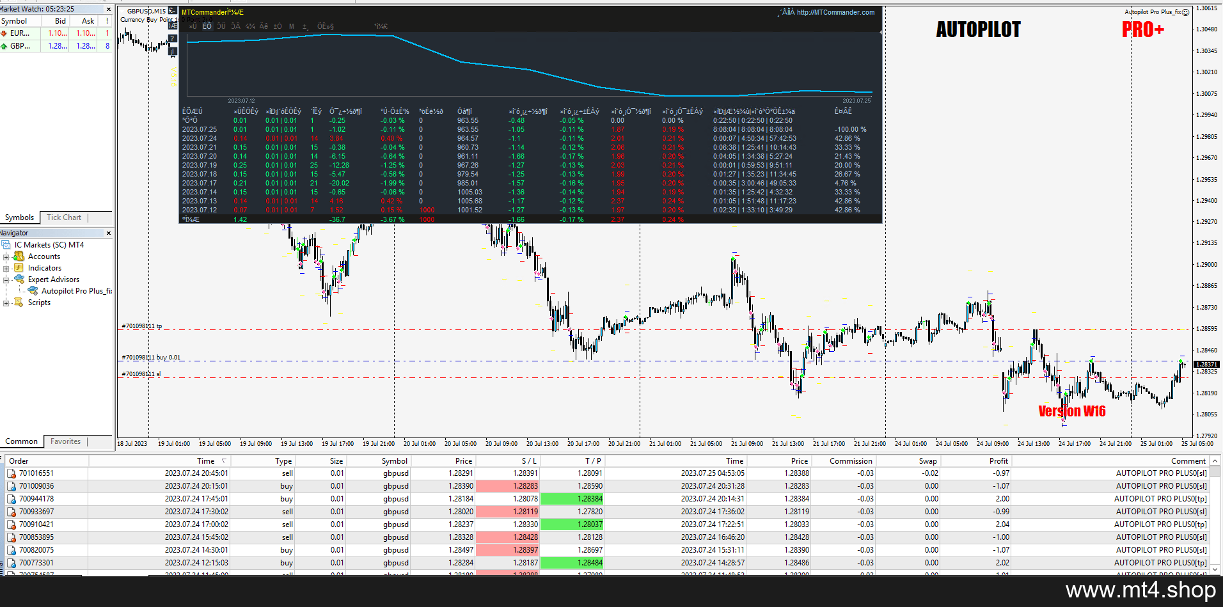Select the Autopilot Pro Plus_fix expert advisor
This screenshot has width=1223, height=607.
point(76,291)
